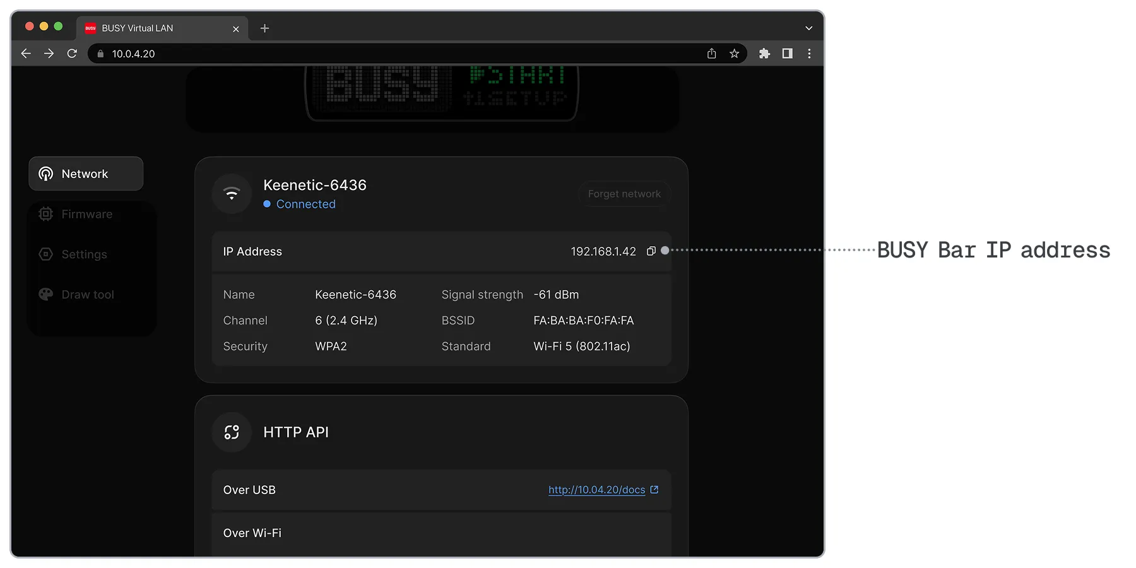Select the standard value Wi-Fi 5 (802.11ac)

[582, 346]
